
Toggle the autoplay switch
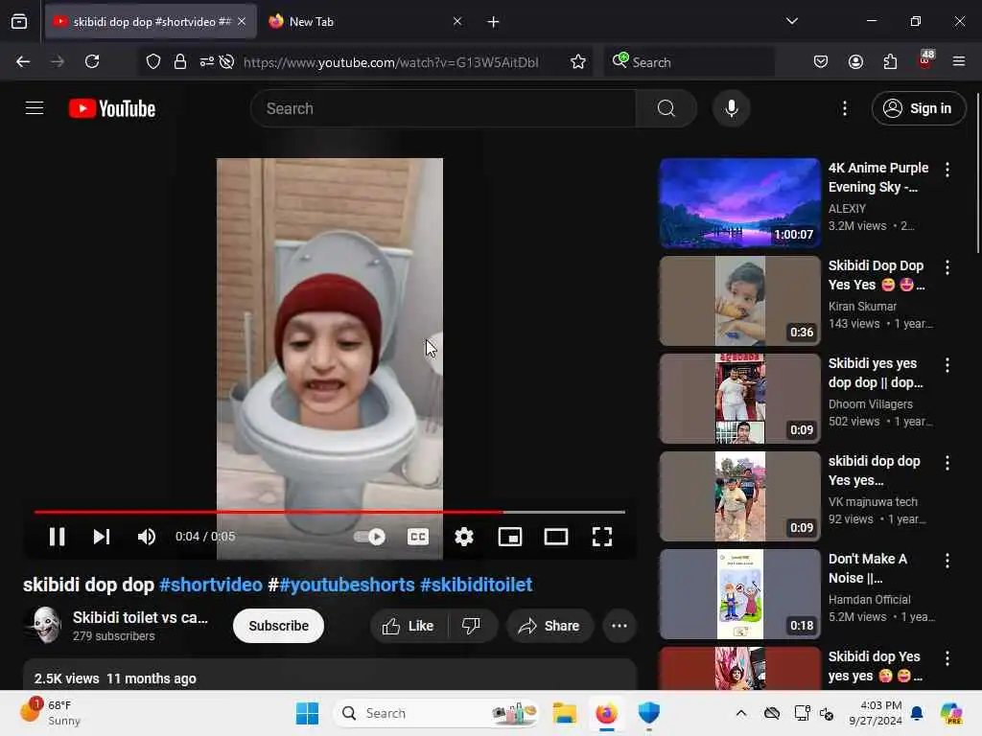tap(369, 537)
